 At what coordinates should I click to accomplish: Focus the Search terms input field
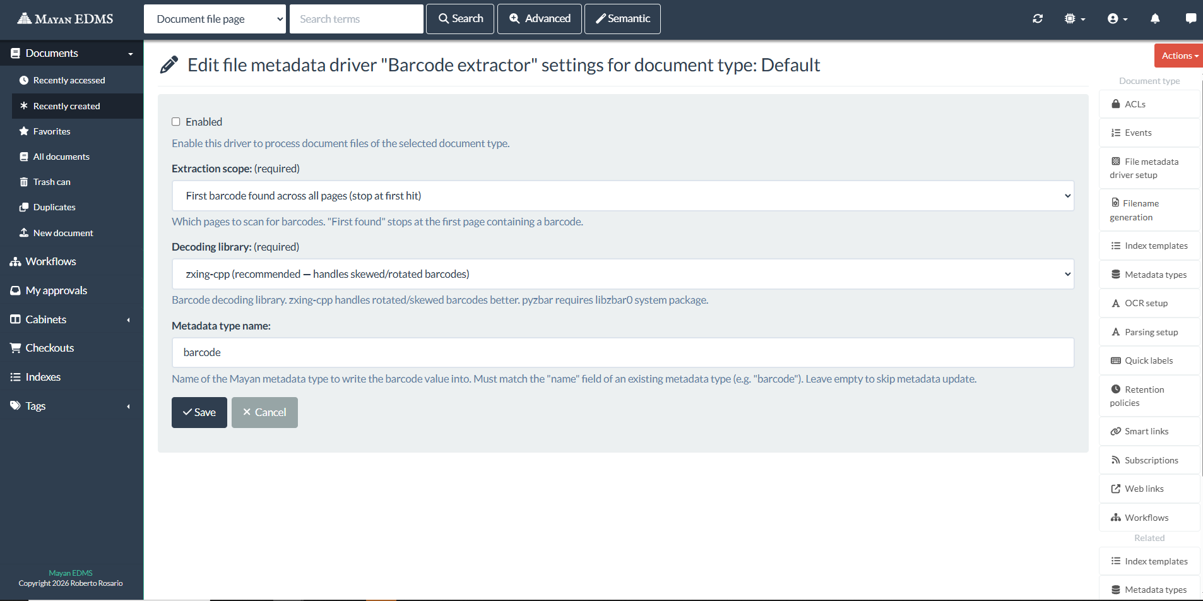point(357,19)
